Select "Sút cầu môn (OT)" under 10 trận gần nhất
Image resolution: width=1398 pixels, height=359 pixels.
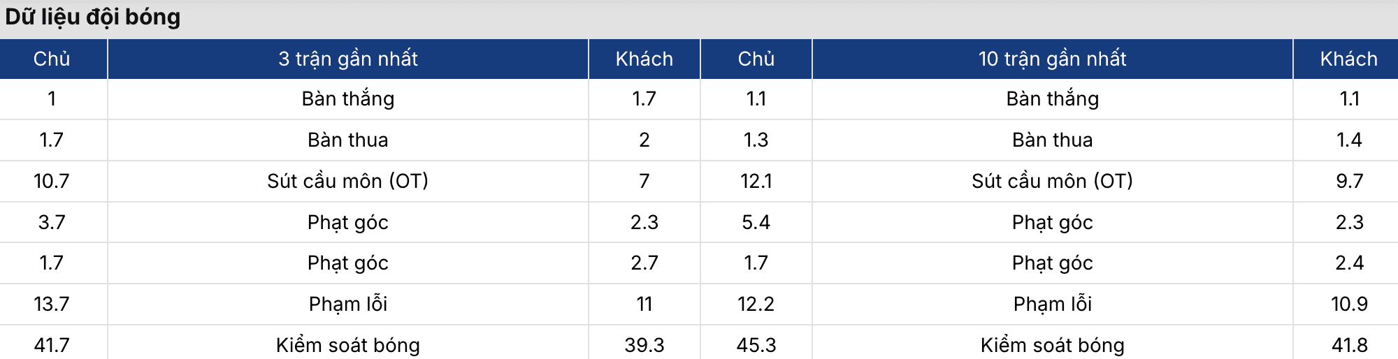1052,181
